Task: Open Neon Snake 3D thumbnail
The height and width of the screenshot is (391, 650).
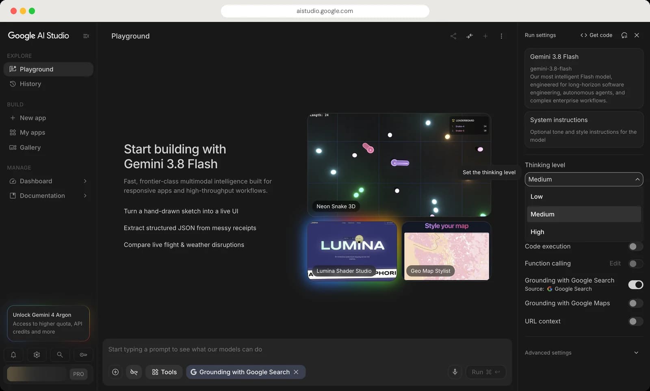Action: 399,165
